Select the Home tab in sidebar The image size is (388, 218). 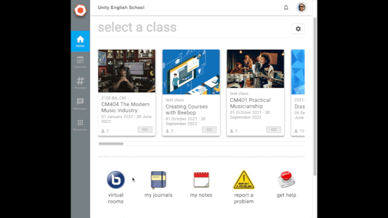click(80, 41)
